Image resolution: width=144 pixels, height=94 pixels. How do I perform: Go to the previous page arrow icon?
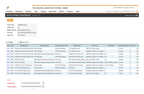8,42
